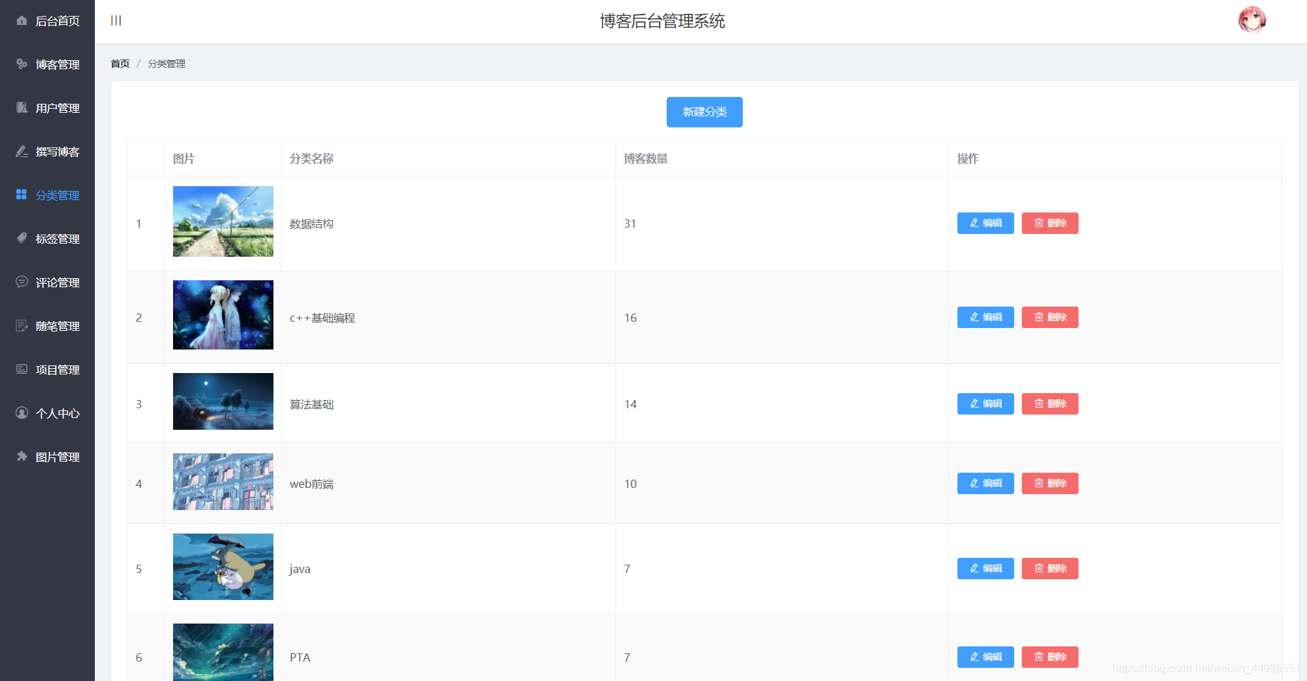Screen dimensions: 1307x681
Task: Delete the java category
Action: click(1049, 568)
